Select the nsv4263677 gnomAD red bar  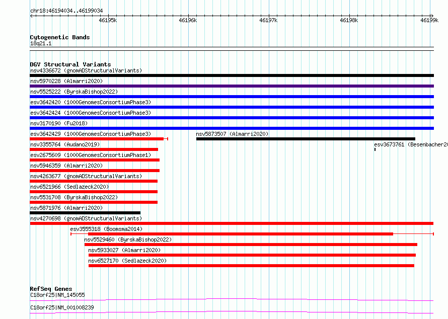(x=94, y=181)
